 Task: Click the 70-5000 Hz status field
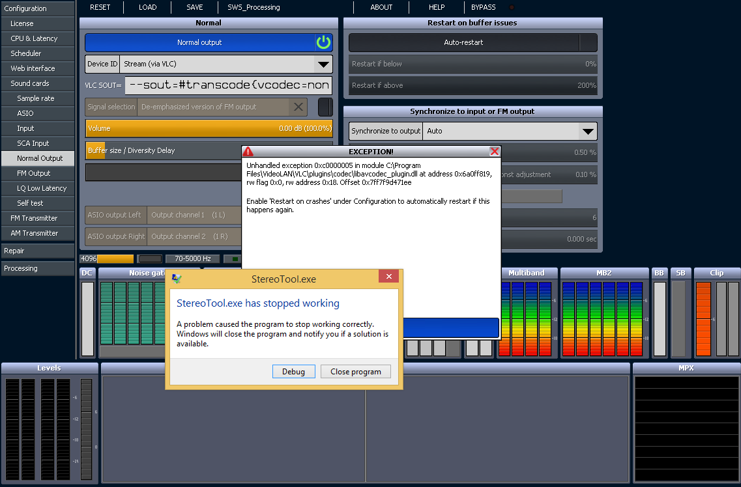(192, 258)
